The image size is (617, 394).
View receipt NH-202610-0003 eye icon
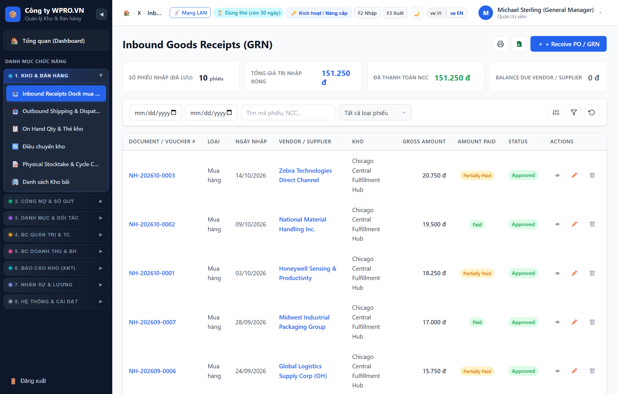[x=557, y=175]
